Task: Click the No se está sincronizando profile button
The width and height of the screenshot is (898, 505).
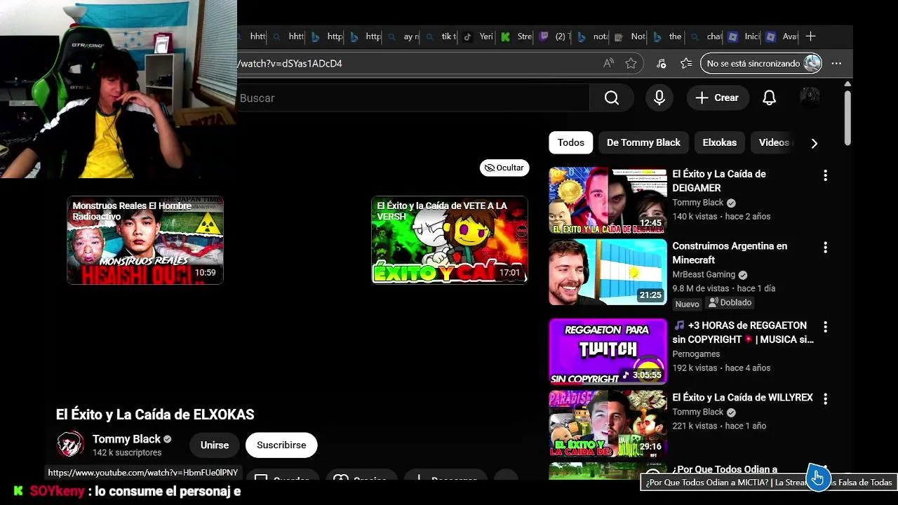Action: tap(761, 63)
